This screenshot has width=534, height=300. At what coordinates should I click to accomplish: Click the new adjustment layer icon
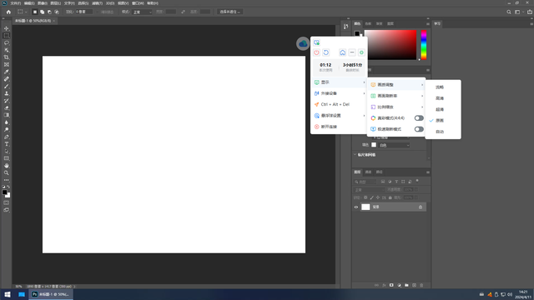(x=399, y=285)
